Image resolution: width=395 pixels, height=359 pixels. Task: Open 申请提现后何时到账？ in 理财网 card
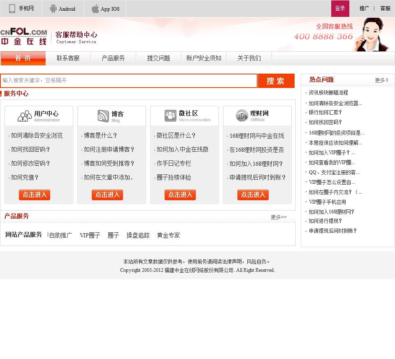click(x=258, y=178)
